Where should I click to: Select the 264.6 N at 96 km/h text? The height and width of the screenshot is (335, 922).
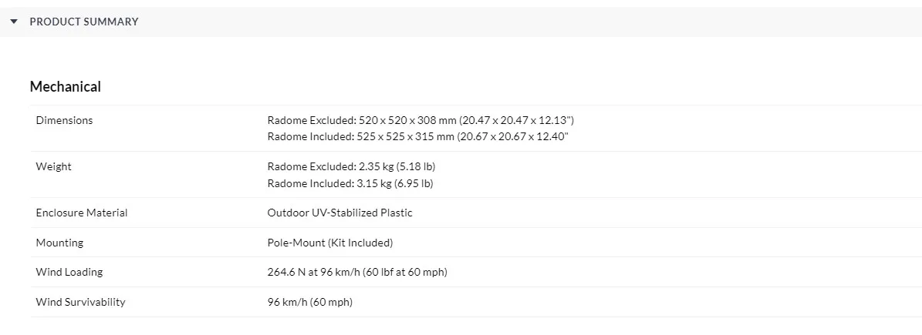pyautogui.click(x=312, y=272)
